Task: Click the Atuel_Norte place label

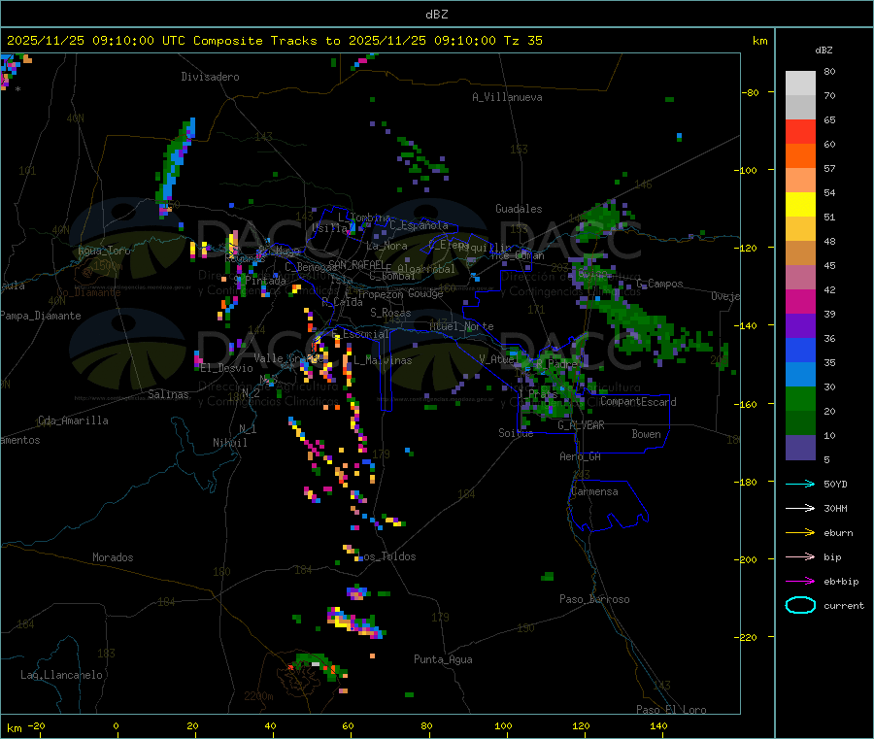Action: click(461, 326)
